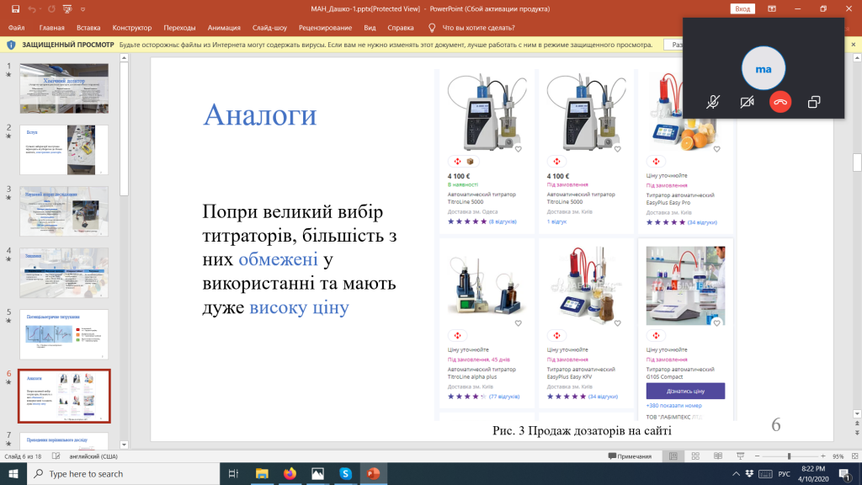Open Skype from the taskbar
This screenshot has width=862, height=485.
point(345,473)
